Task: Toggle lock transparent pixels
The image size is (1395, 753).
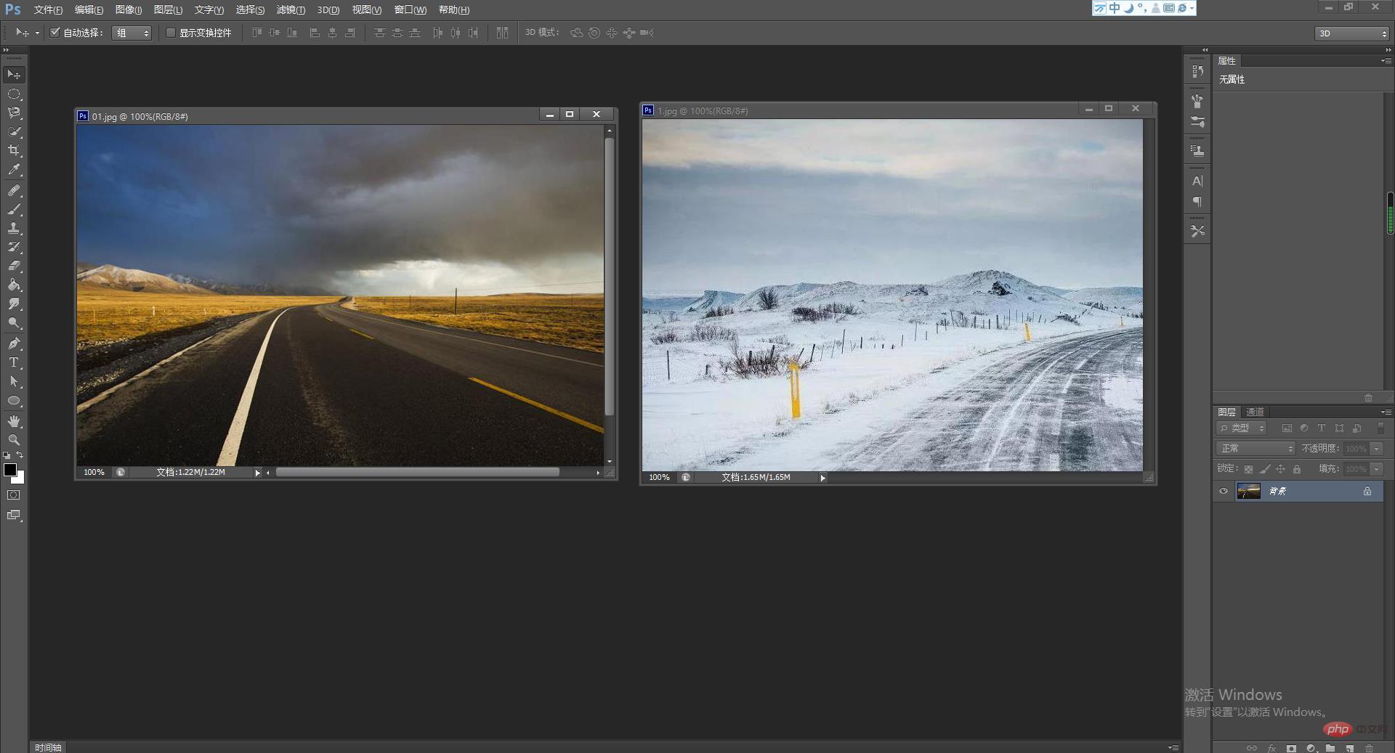Action: [x=1248, y=469]
